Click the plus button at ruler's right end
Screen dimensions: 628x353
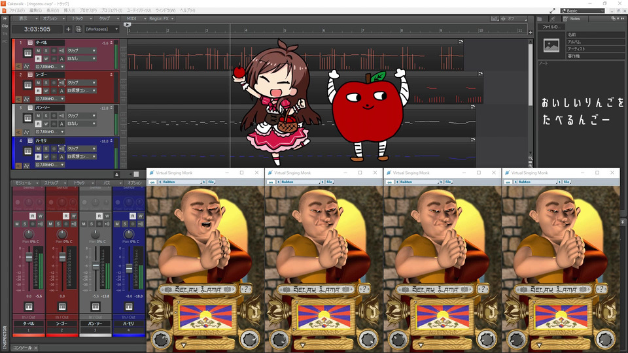pos(531,33)
